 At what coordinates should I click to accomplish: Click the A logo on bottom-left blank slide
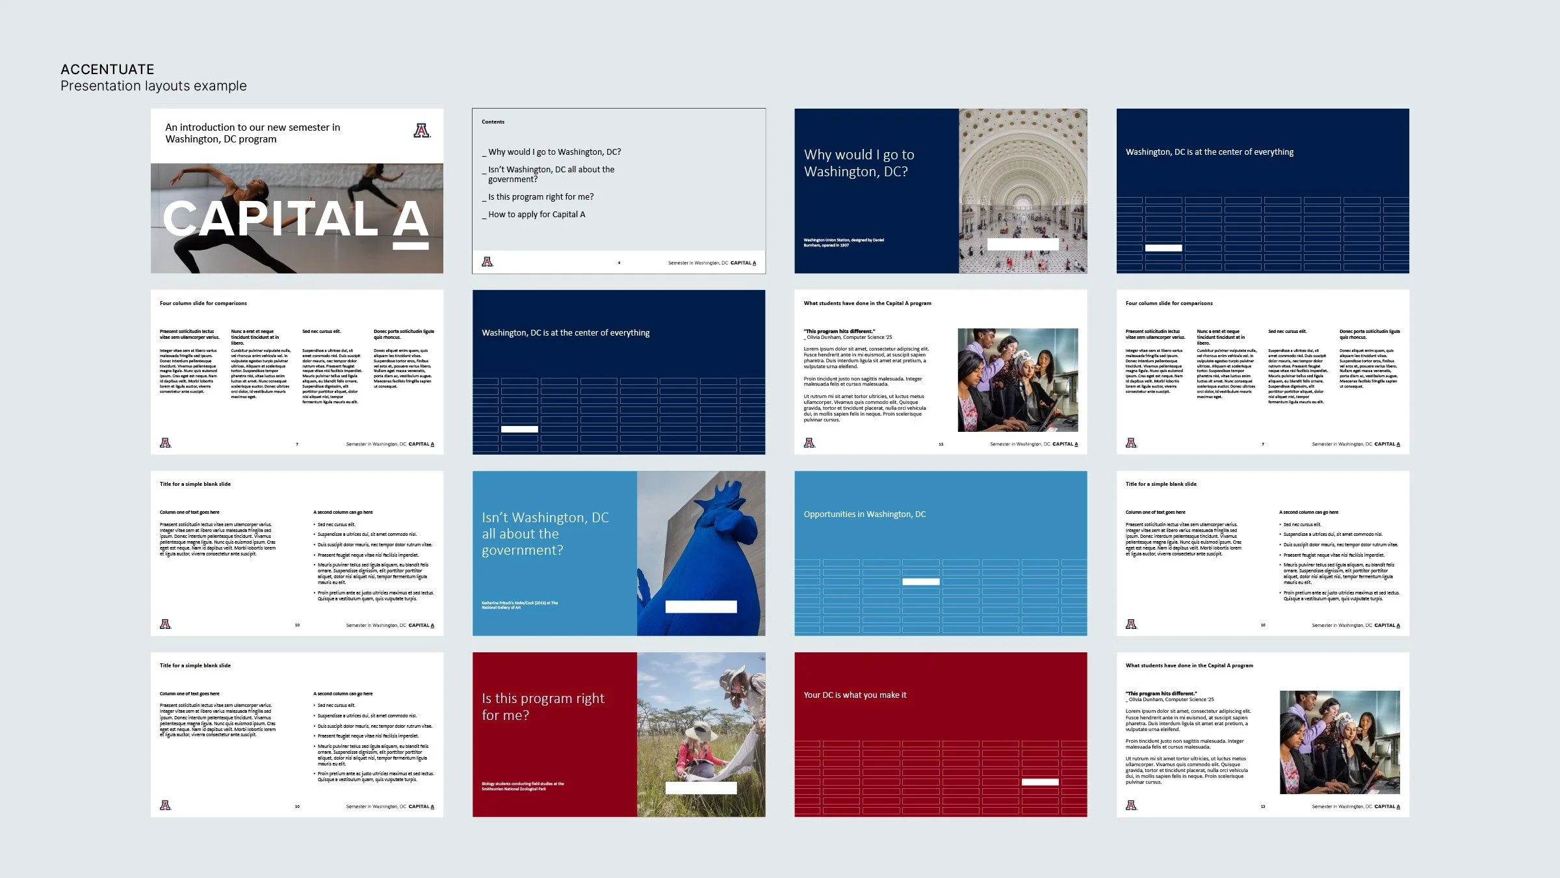(166, 805)
